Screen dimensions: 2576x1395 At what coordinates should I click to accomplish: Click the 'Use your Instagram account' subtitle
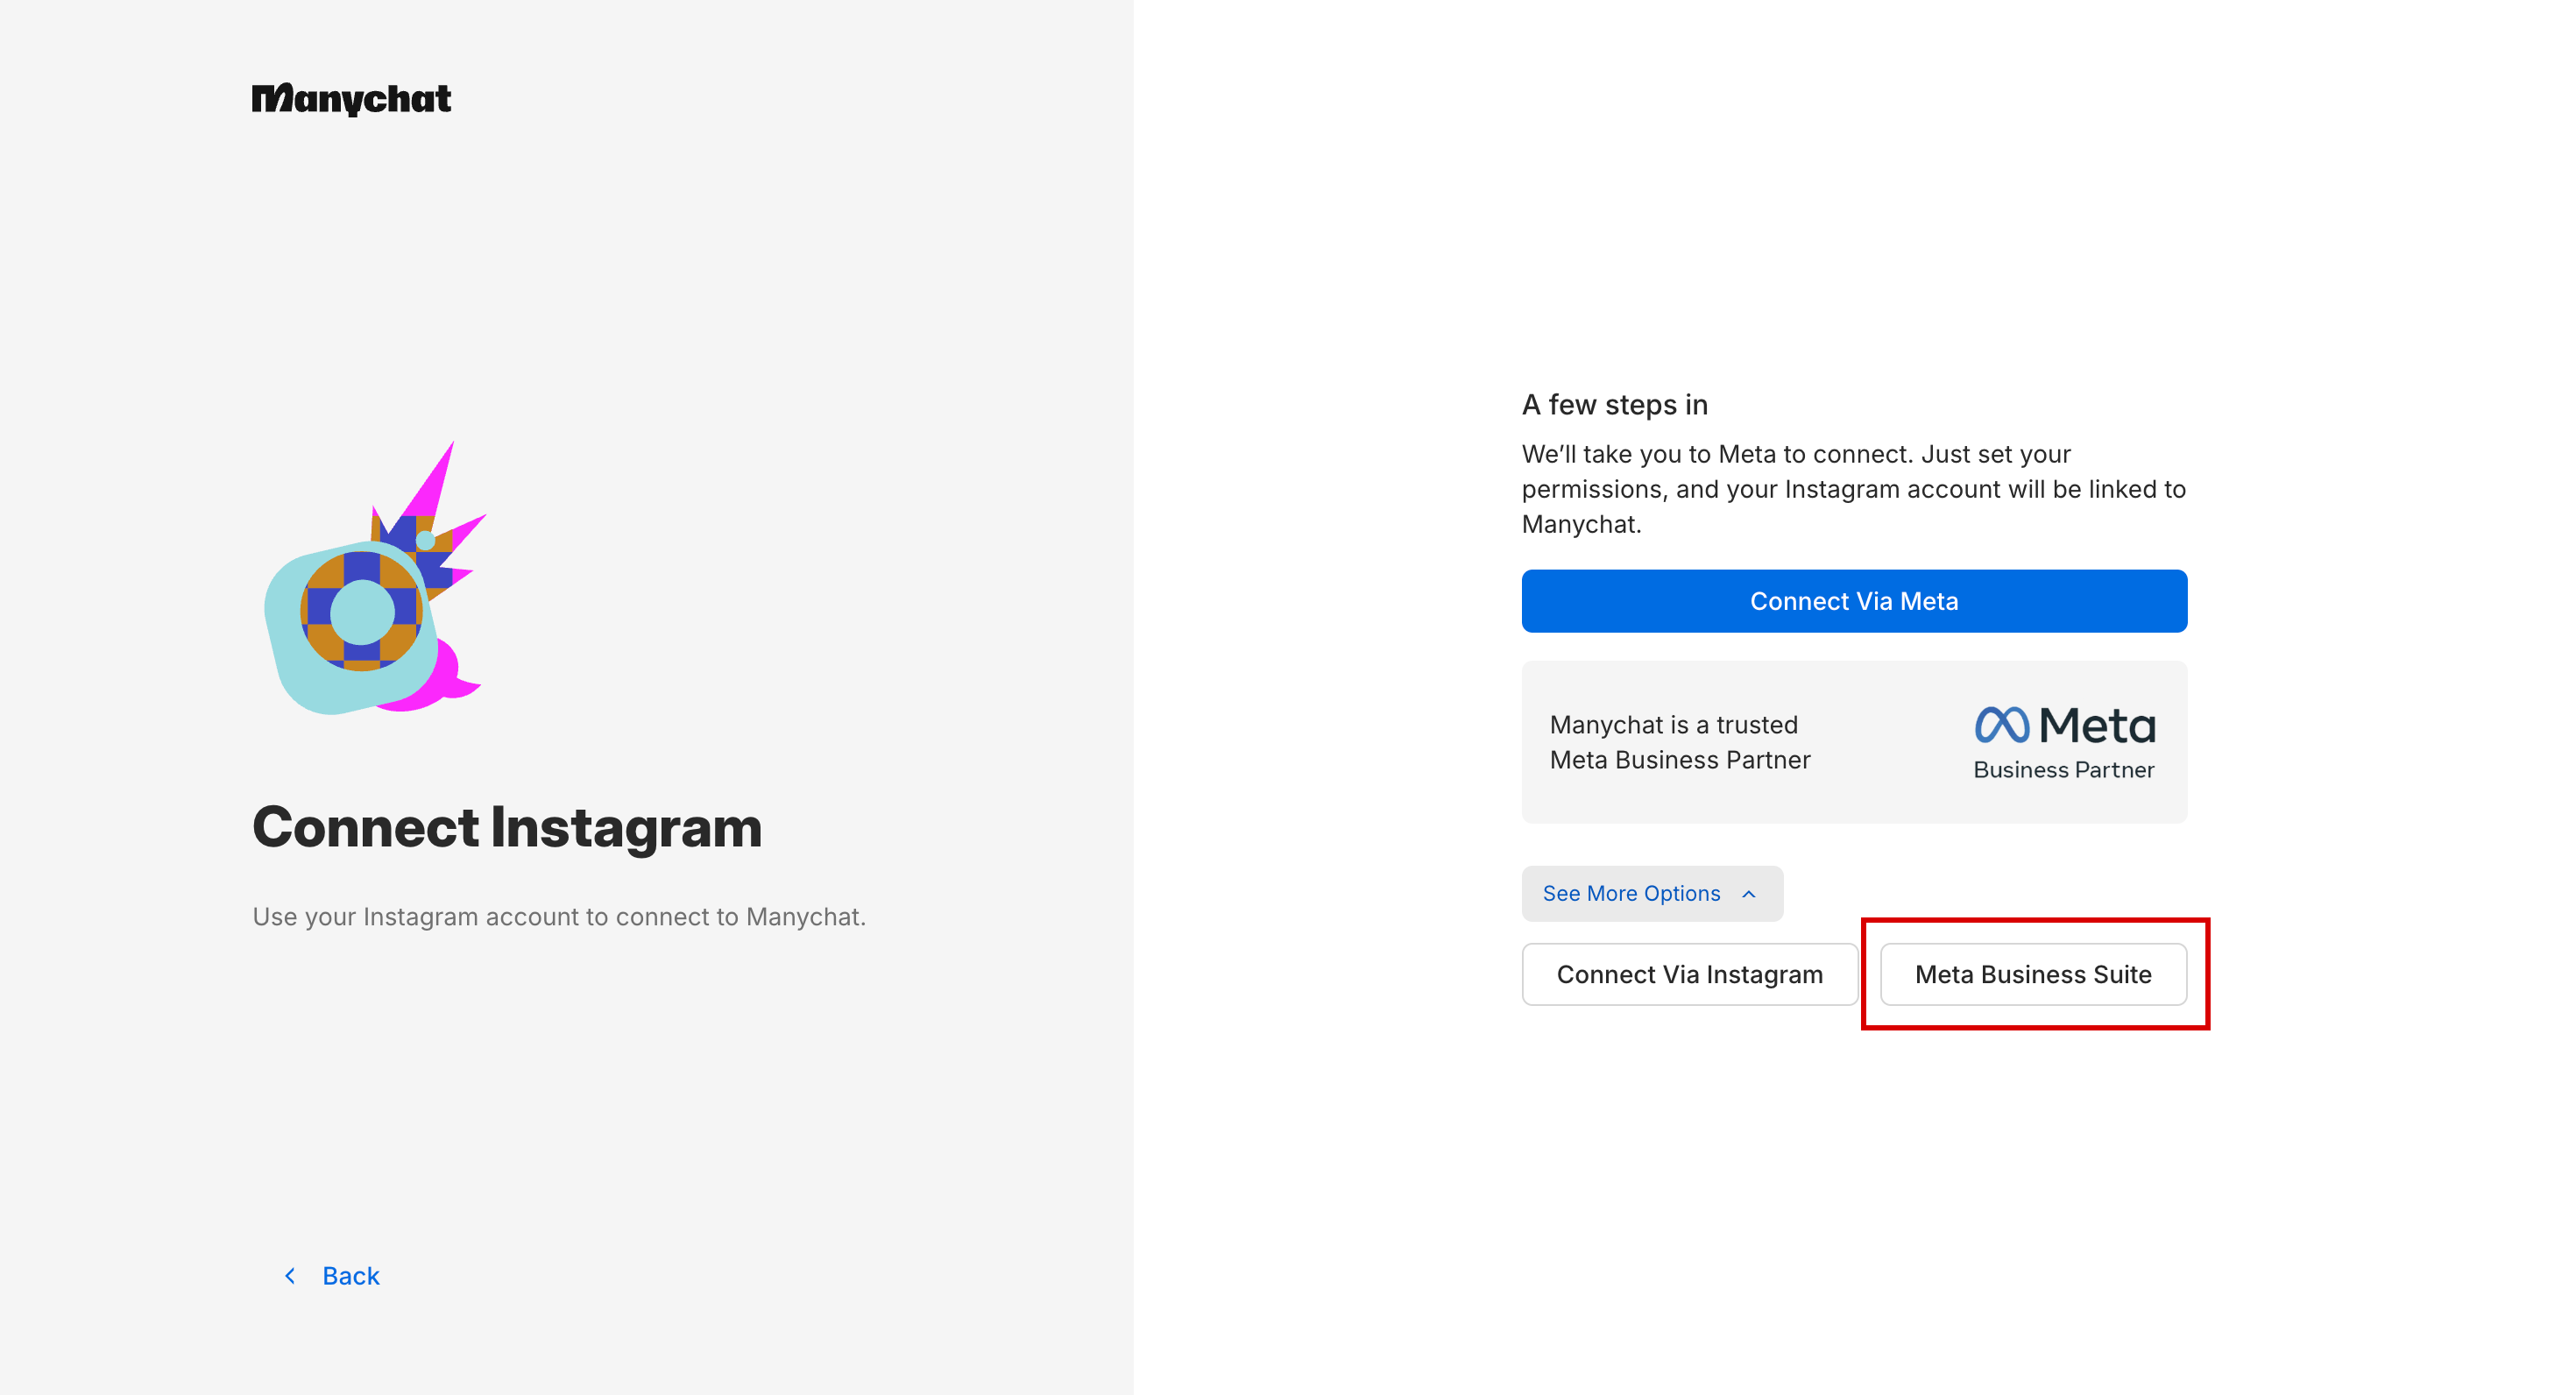[x=559, y=916]
